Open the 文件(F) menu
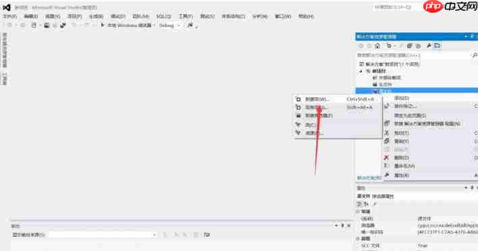Viewport: 478px width, 251px height. 9,16
